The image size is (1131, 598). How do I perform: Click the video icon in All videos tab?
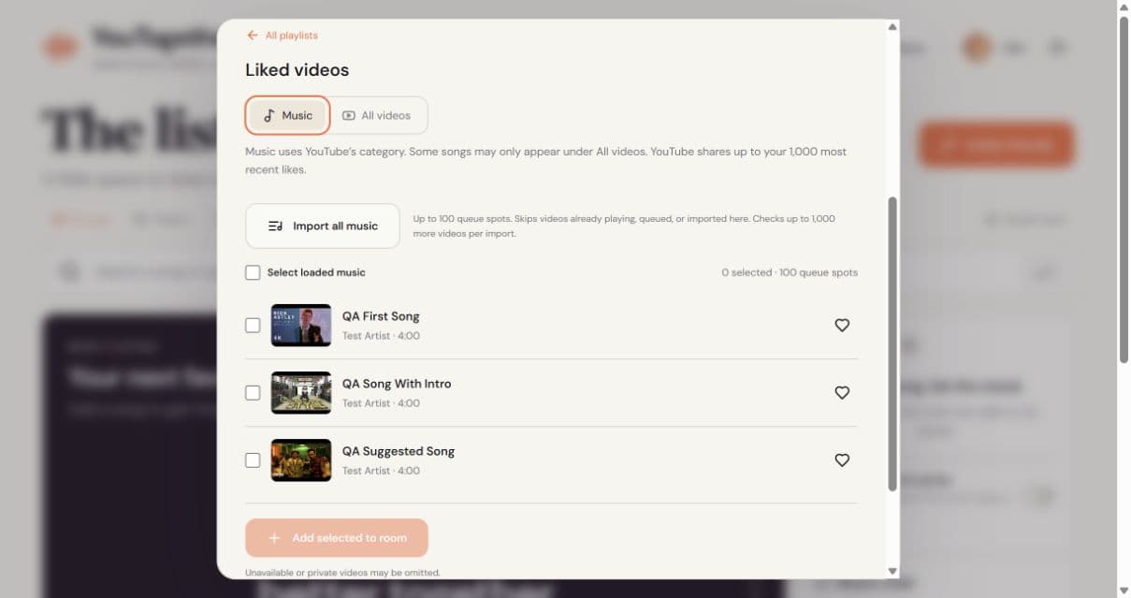tap(349, 116)
